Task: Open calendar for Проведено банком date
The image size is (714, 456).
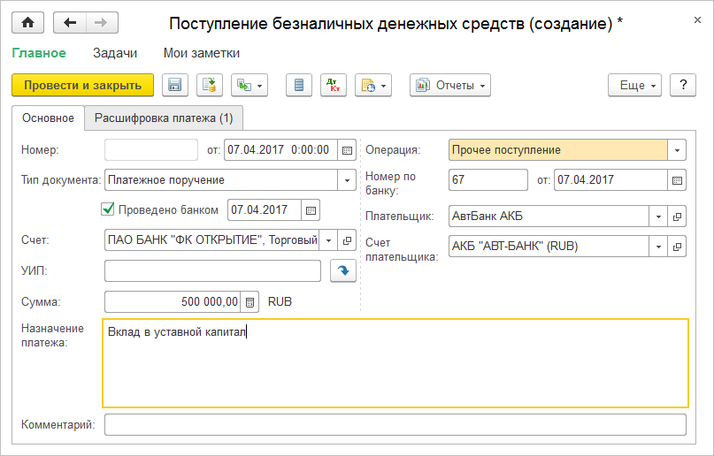Action: [x=311, y=210]
